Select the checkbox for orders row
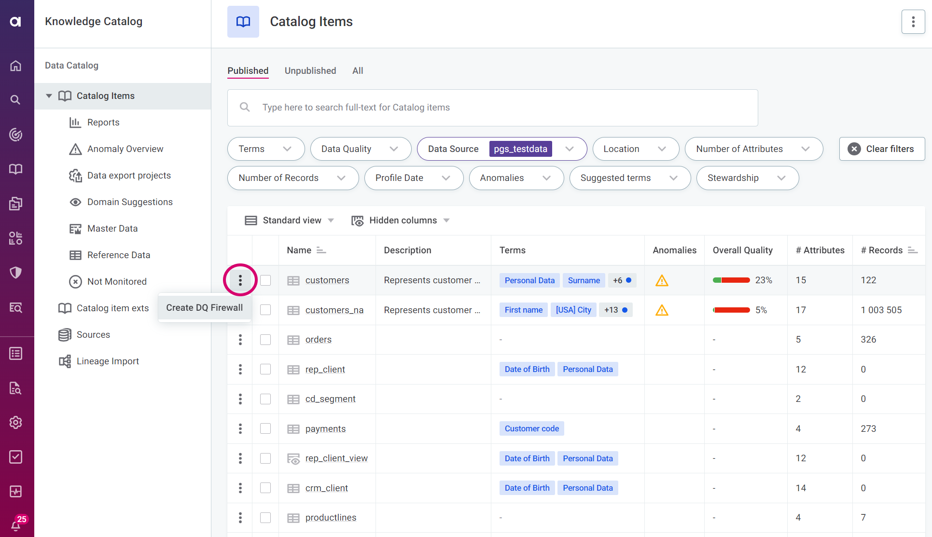The image size is (932, 537). coord(265,339)
